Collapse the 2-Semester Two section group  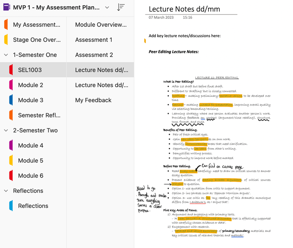(6, 131)
